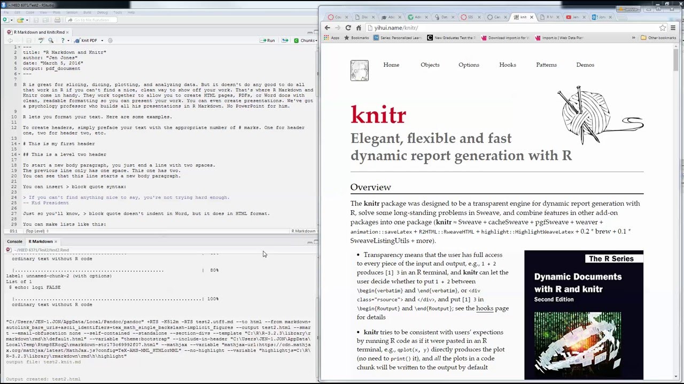Image resolution: width=684 pixels, height=384 pixels.
Task: Open the Options page in knitr navigation
Action: [x=469, y=65]
